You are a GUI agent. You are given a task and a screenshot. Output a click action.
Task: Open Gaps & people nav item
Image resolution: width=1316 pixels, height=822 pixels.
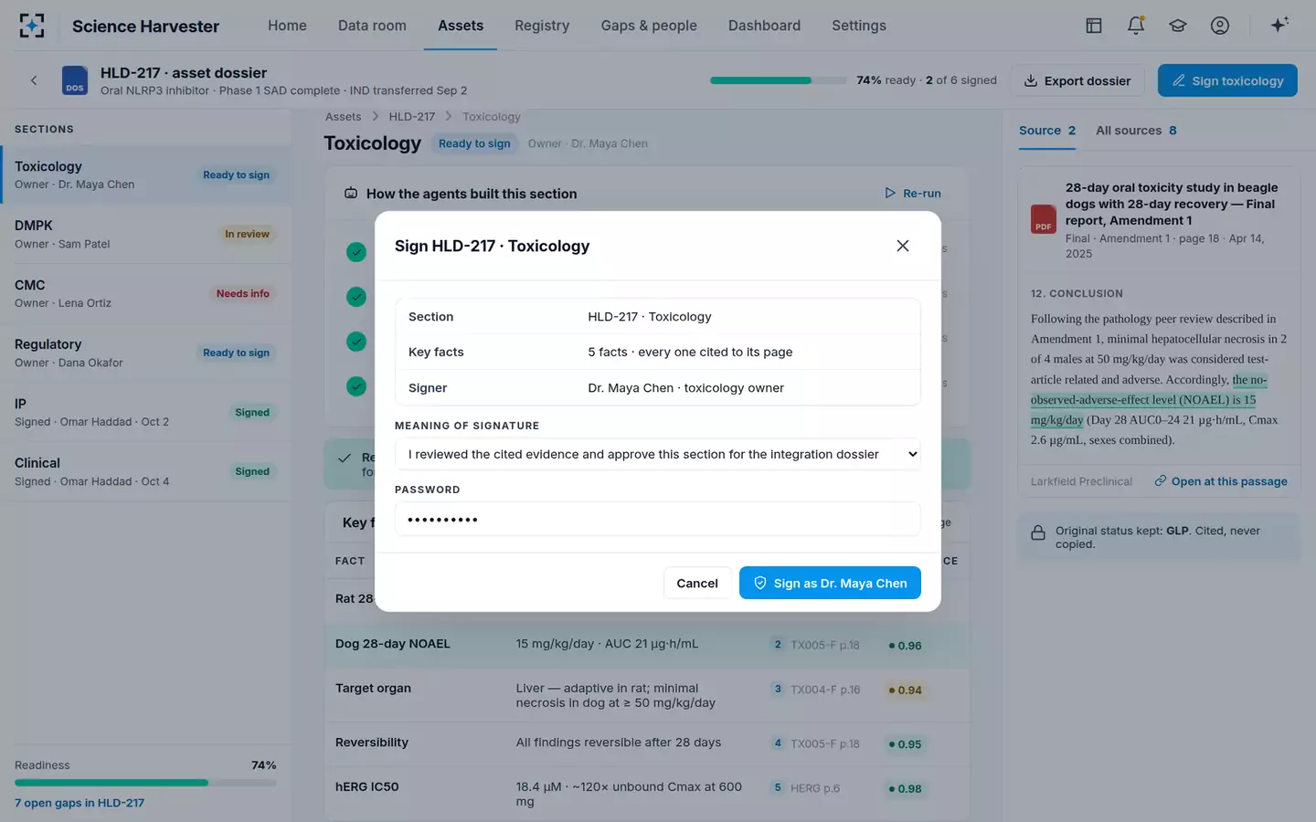coord(649,26)
